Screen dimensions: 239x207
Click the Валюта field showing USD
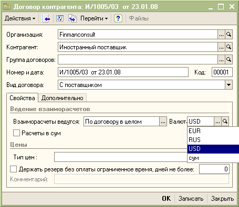201,122
